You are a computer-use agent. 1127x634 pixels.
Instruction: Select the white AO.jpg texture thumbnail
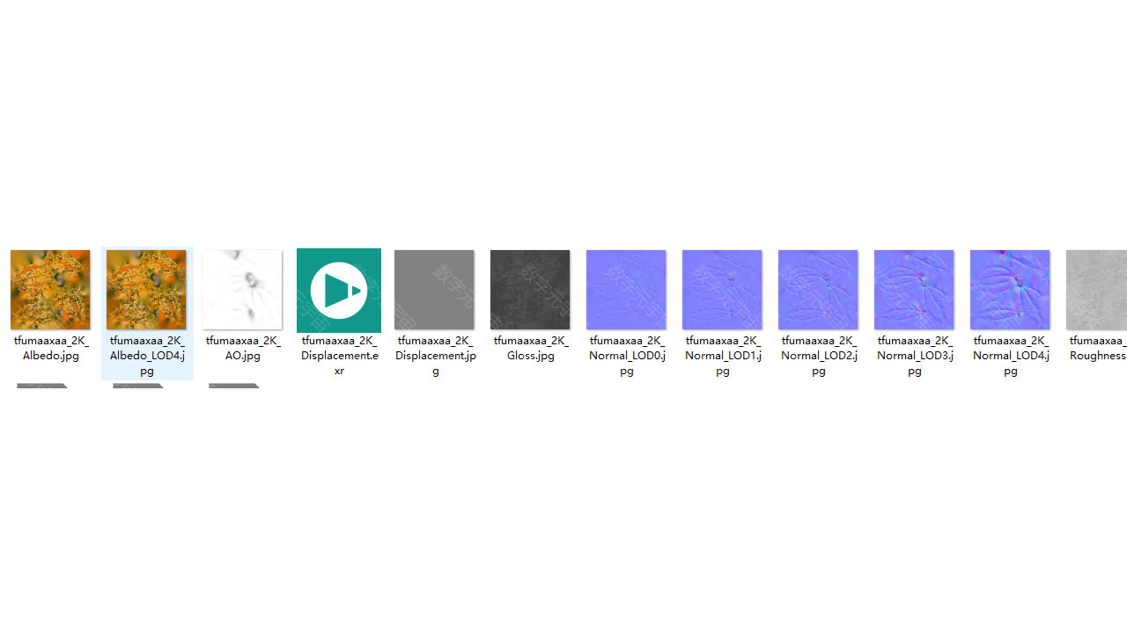click(x=242, y=290)
